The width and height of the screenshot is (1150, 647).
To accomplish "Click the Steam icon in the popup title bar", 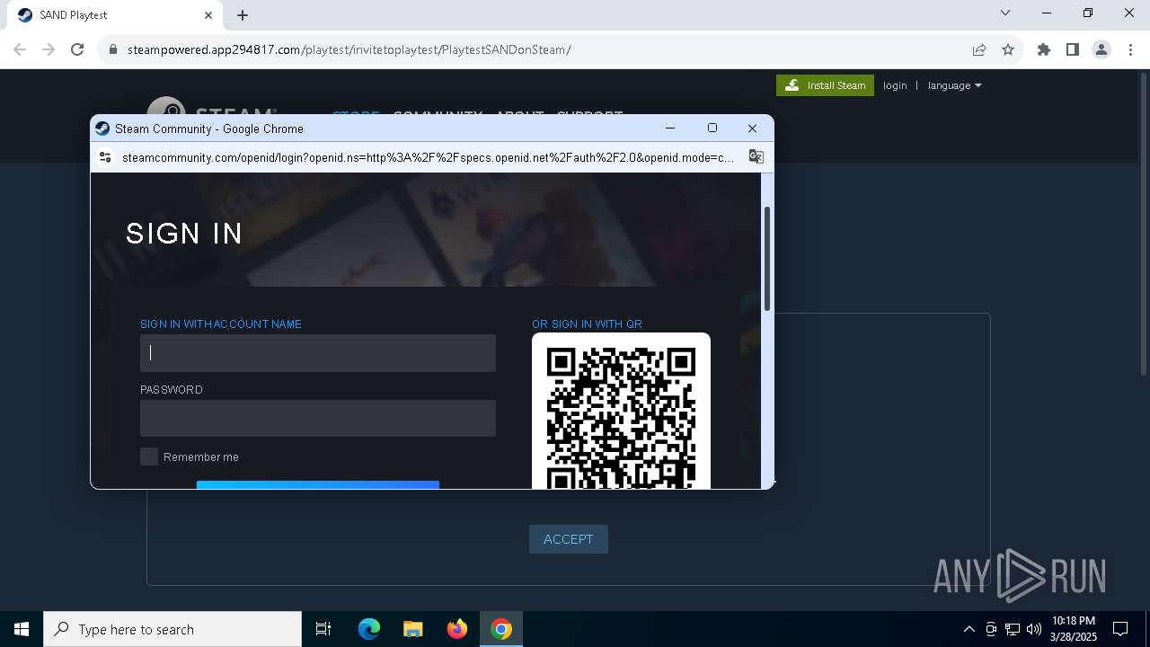I will pyautogui.click(x=102, y=129).
